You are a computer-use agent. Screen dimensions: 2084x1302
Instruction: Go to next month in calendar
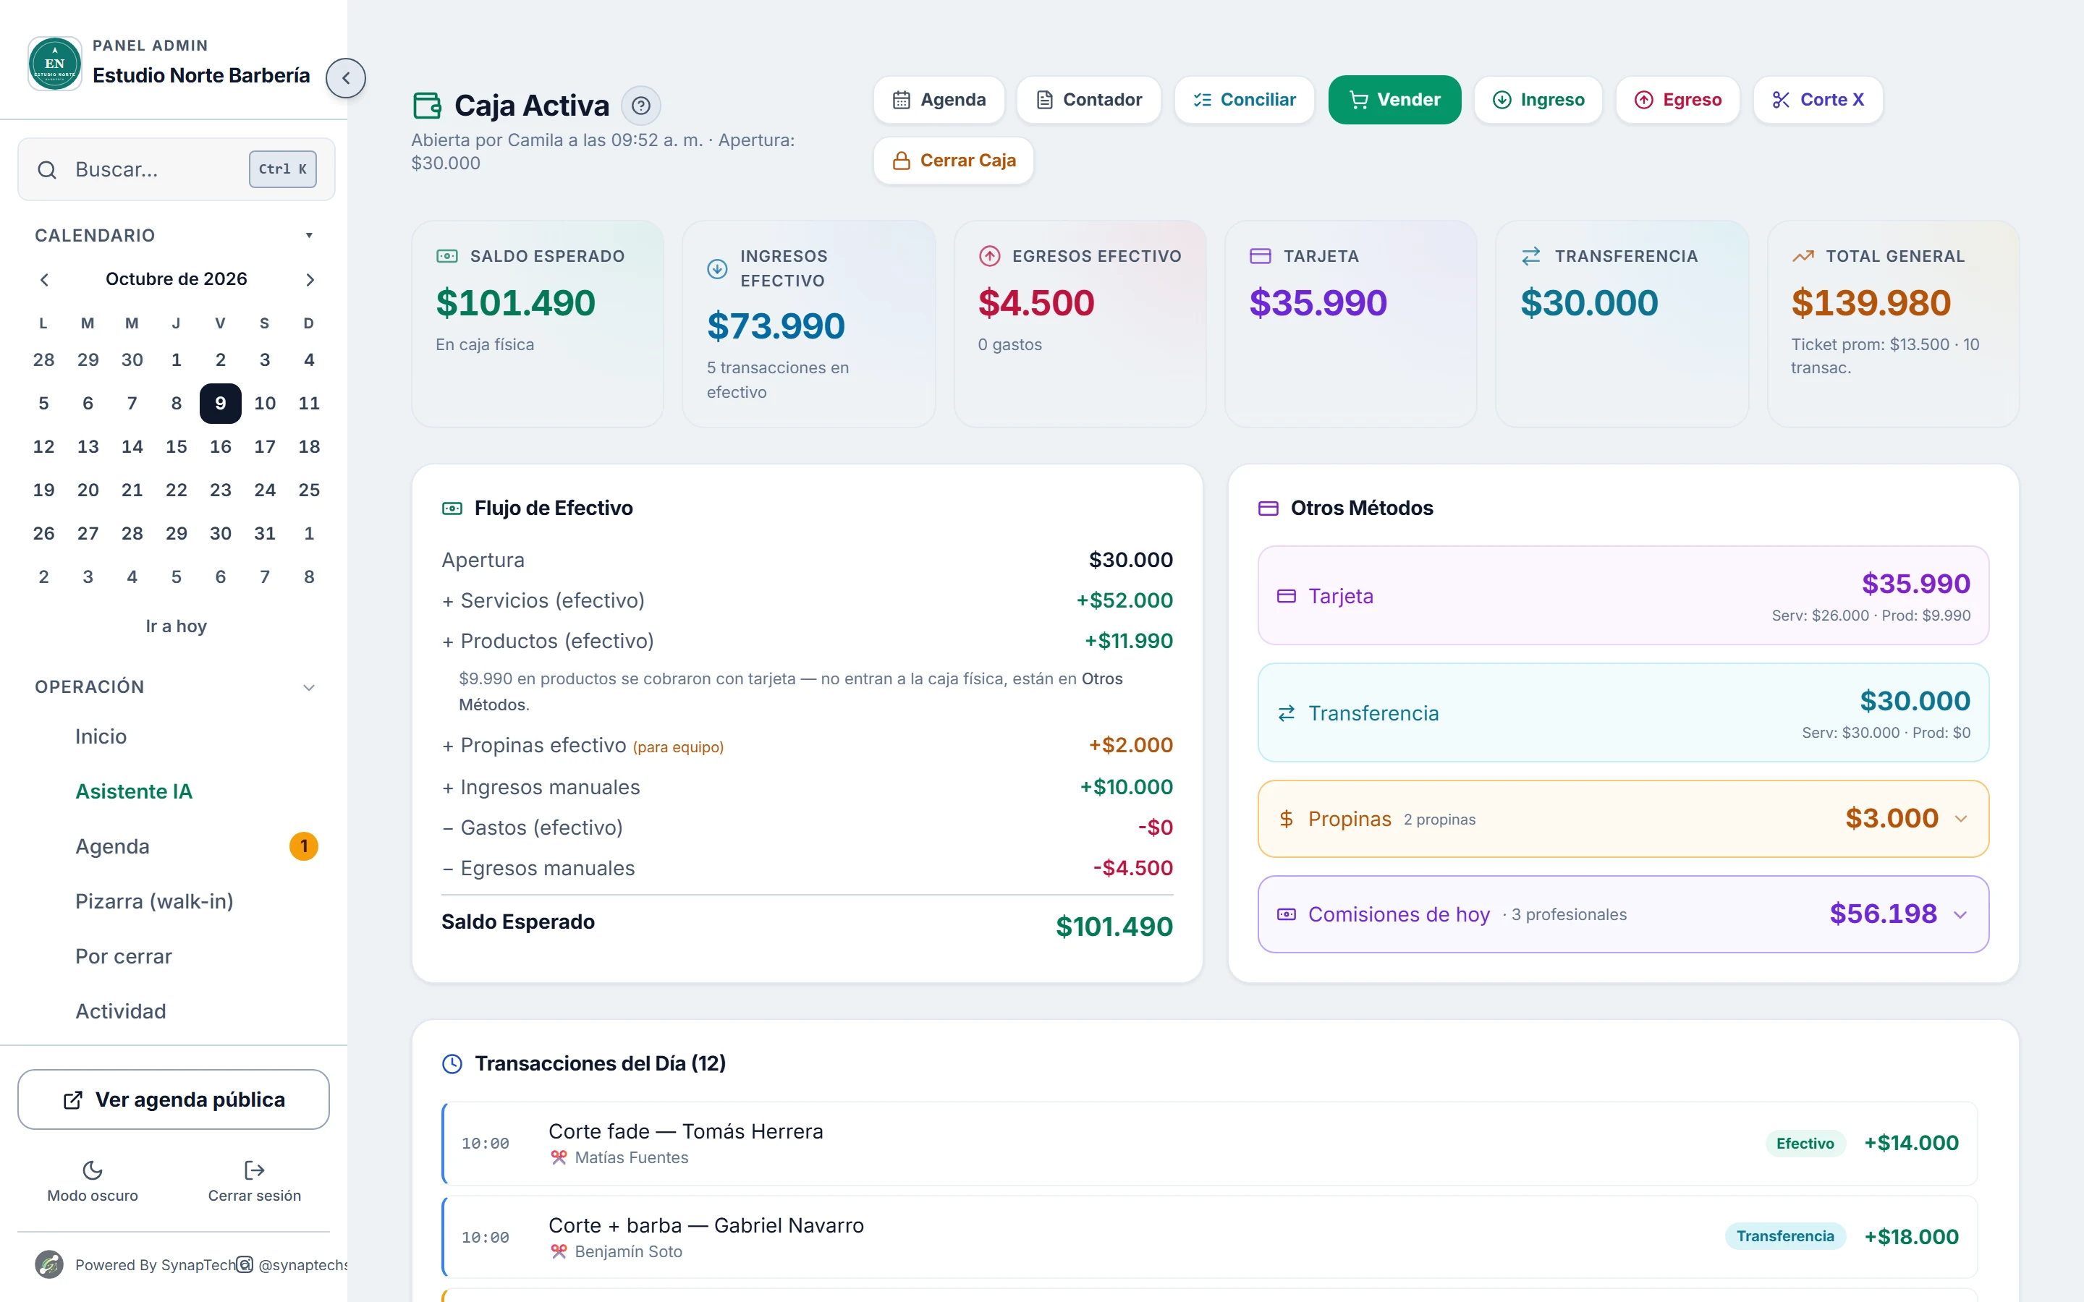310,280
